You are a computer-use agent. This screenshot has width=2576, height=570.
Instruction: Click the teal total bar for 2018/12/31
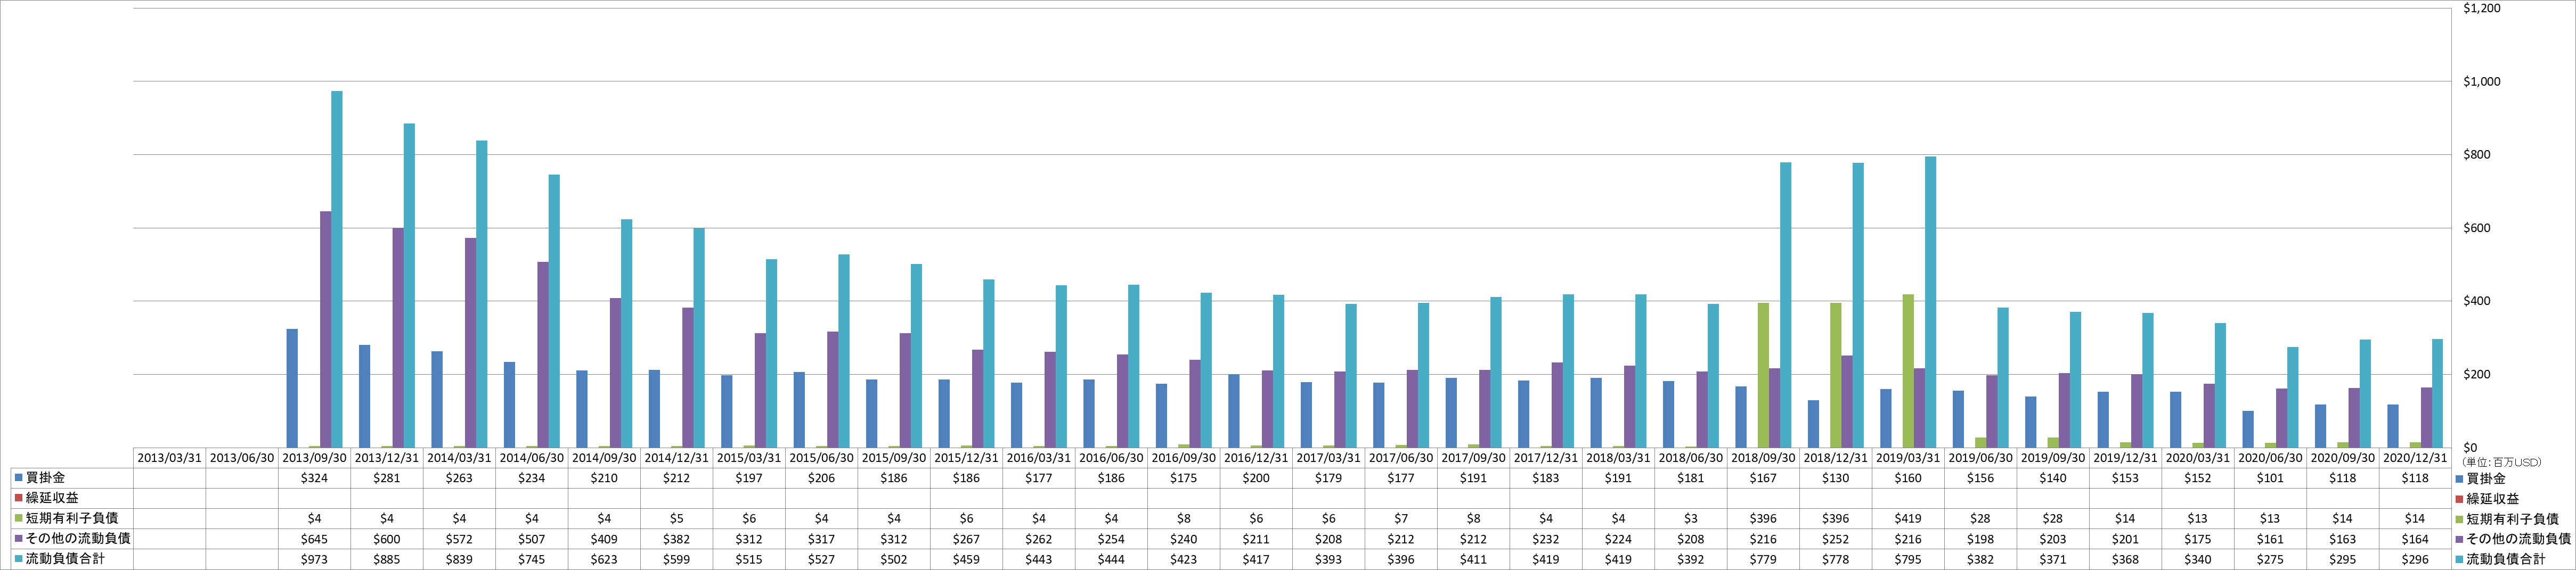pos(1858,305)
